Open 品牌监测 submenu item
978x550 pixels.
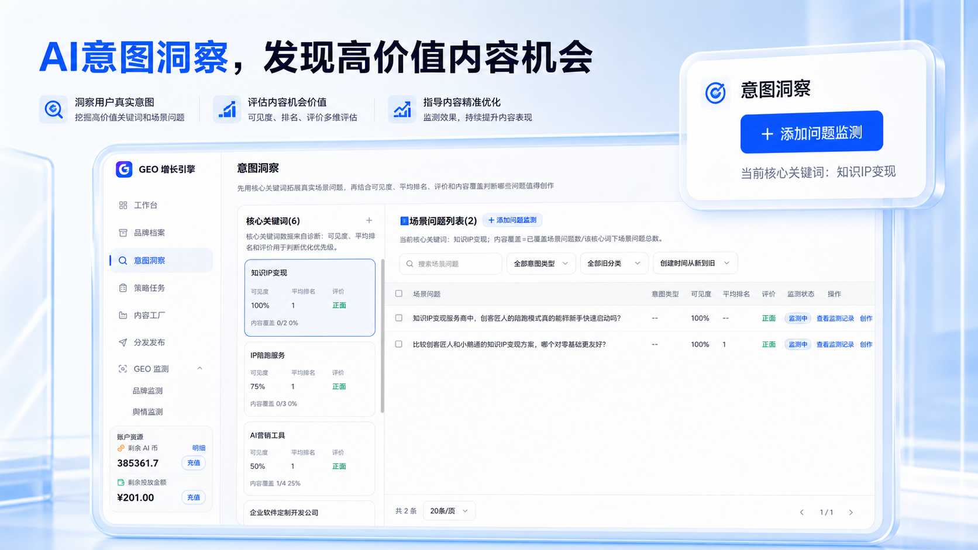pos(148,390)
